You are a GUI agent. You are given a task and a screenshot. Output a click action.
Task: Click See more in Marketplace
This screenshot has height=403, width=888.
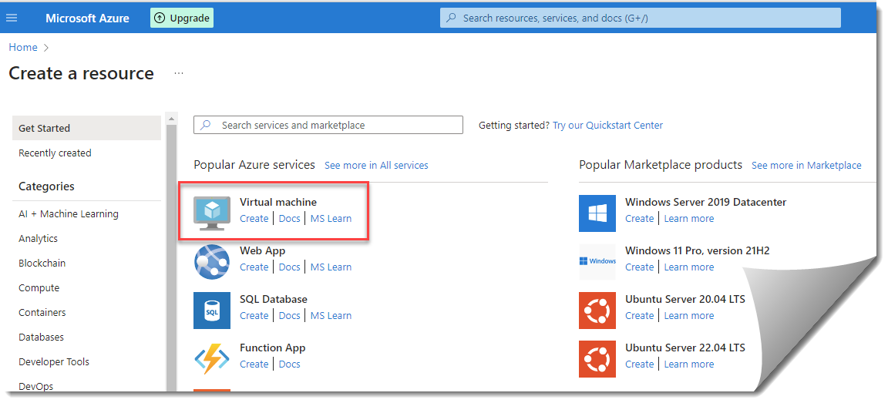tap(806, 165)
